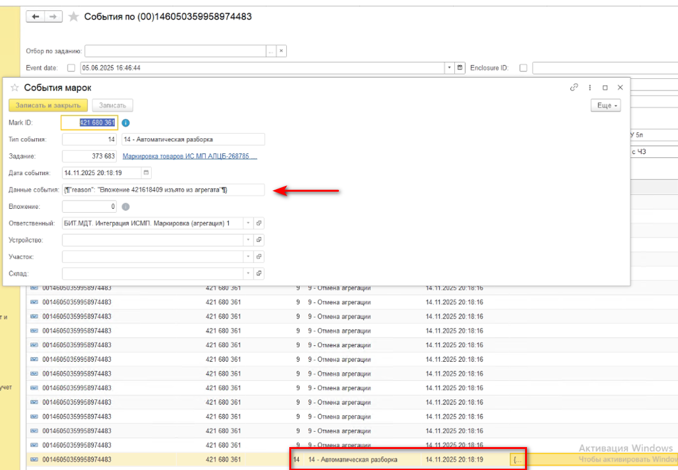Expand the Устройство dropdown list
The height and width of the screenshot is (470, 678).
click(249, 240)
